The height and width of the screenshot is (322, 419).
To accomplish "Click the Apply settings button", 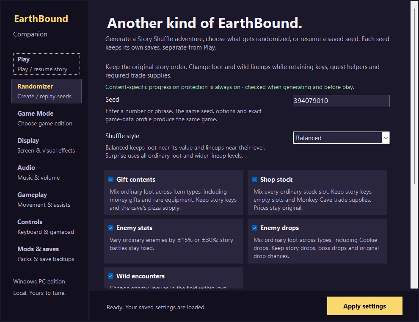I will click(x=365, y=306).
